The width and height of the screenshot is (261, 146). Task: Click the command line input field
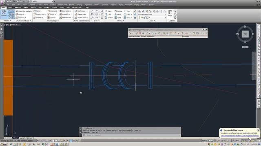click(131, 135)
